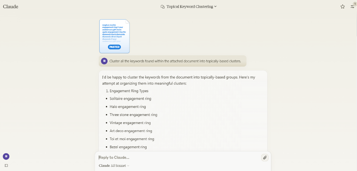Click the PASTED badge on the attachment
357x171 pixels.
point(114,47)
